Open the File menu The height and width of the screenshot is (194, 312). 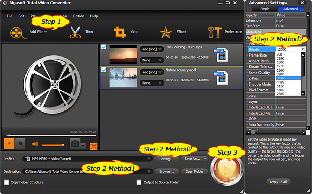click(9, 16)
